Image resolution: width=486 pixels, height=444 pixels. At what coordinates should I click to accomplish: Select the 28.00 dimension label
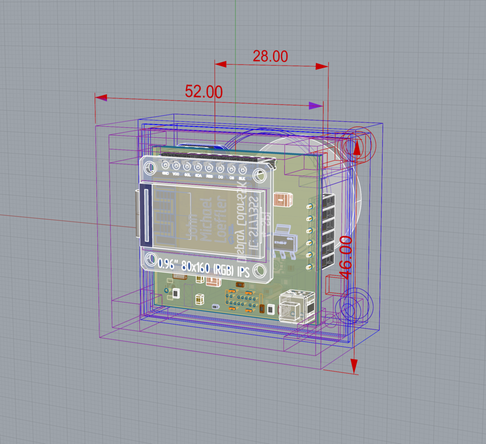[270, 56]
